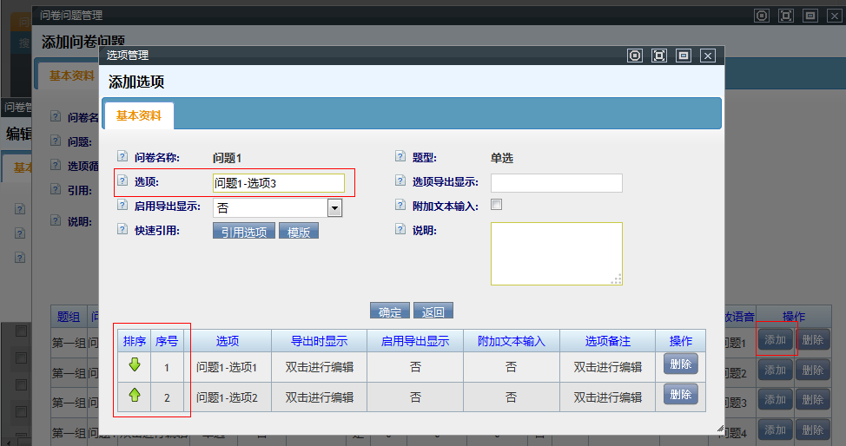Click help icon beside 快速引用
This screenshot has height=446, width=846.
(122, 229)
